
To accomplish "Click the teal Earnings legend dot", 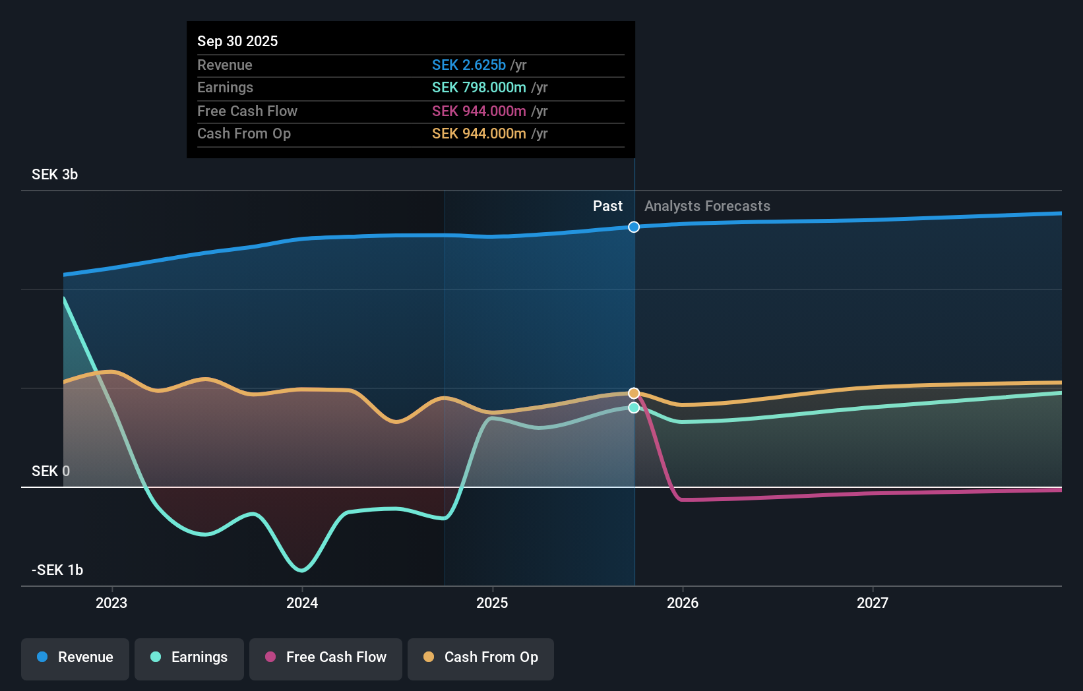I will 154,657.
